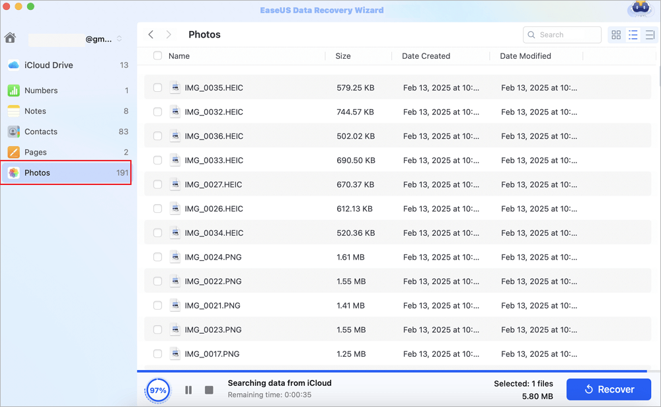Toggle the select-all checkbox in header
The image size is (661, 407).
point(157,56)
